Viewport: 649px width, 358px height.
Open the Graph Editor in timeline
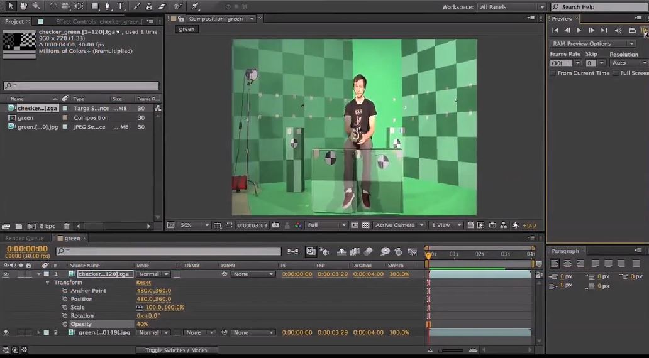click(x=412, y=251)
